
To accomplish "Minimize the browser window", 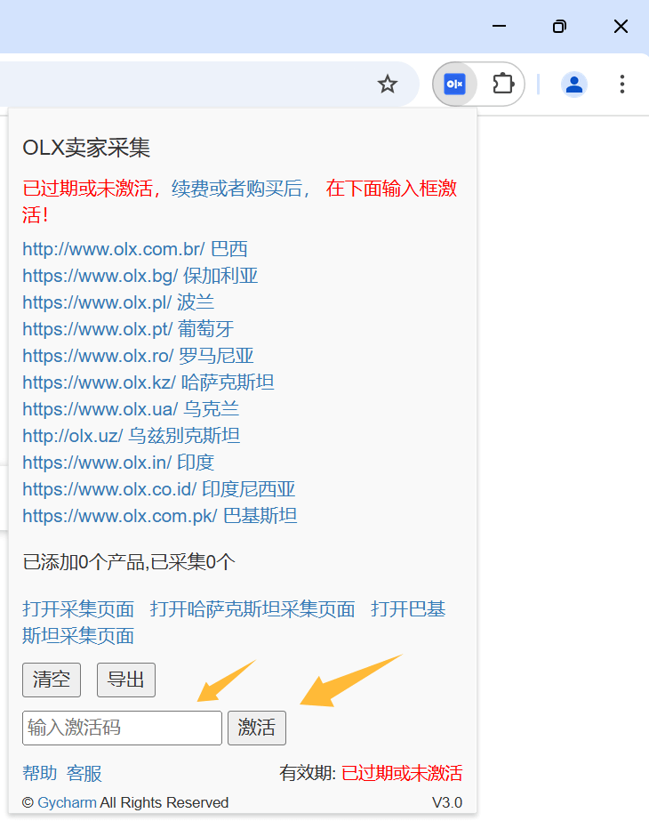I will pyautogui.click(x=499, y=26).
